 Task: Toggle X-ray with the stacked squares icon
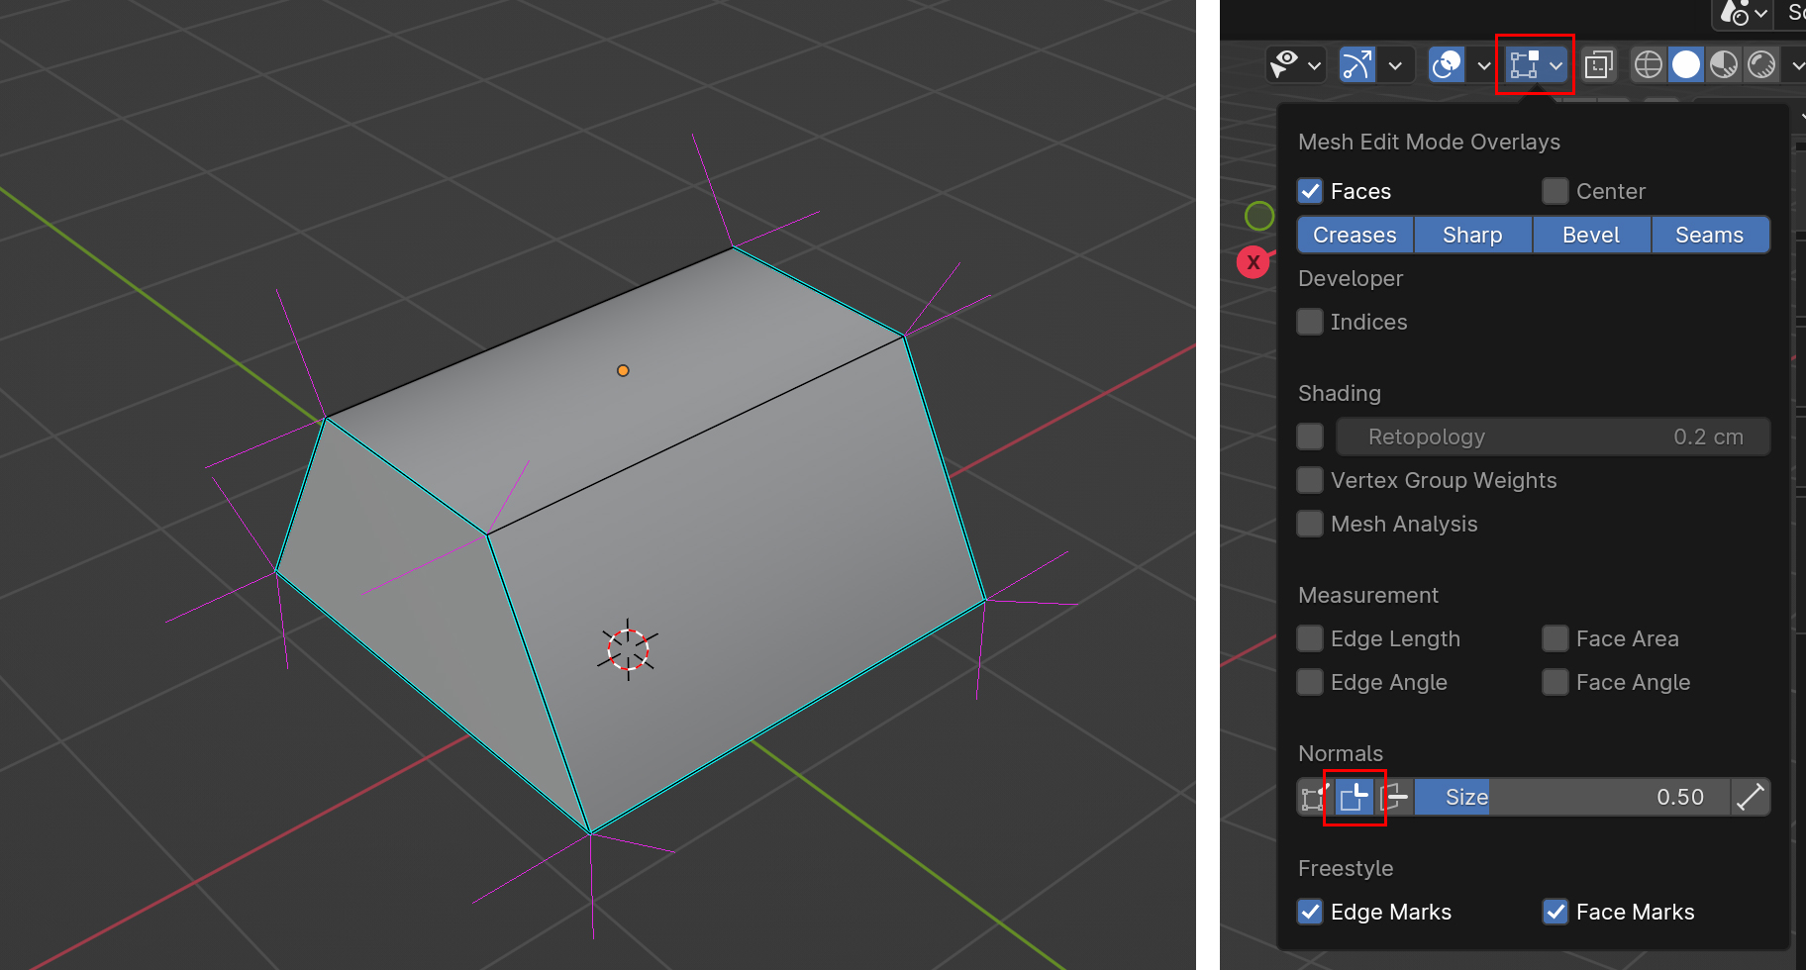tap(1598, 65)
